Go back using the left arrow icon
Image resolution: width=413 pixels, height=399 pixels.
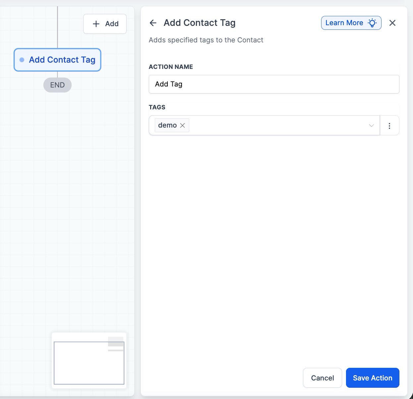click(x=153, y=23)
